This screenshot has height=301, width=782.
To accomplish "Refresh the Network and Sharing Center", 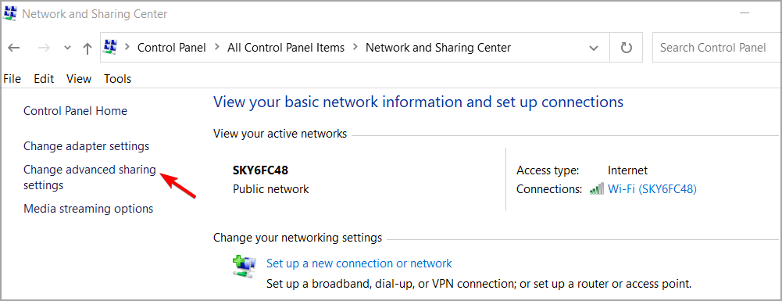I will [627, 48].
